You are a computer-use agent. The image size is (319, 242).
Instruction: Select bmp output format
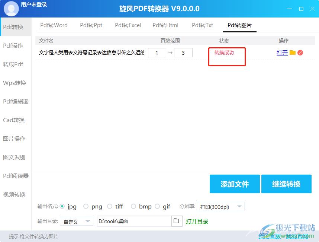click(133, 206)
